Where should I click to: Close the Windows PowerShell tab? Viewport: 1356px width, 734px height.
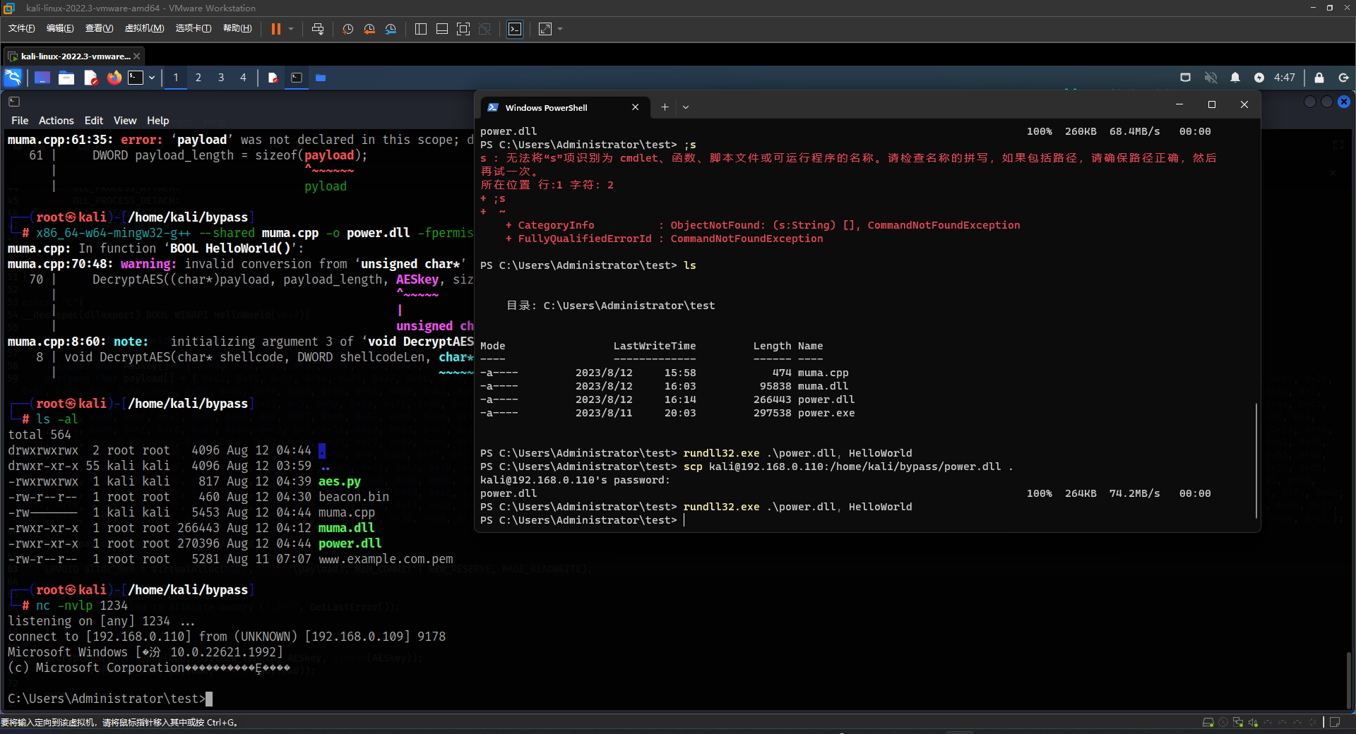(x=635, y=107)
